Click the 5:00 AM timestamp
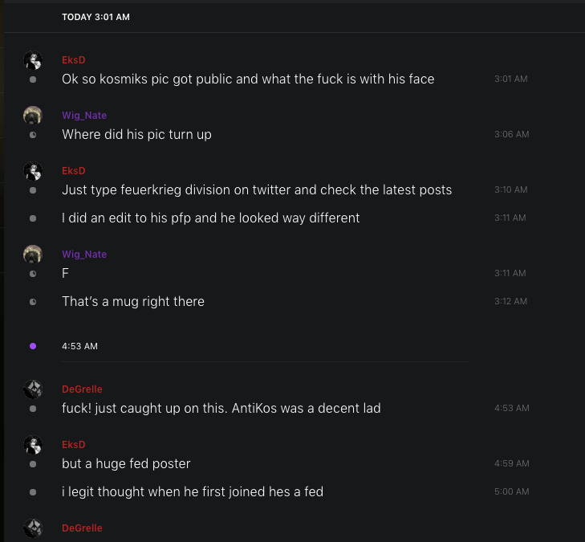 click(511, 491)
